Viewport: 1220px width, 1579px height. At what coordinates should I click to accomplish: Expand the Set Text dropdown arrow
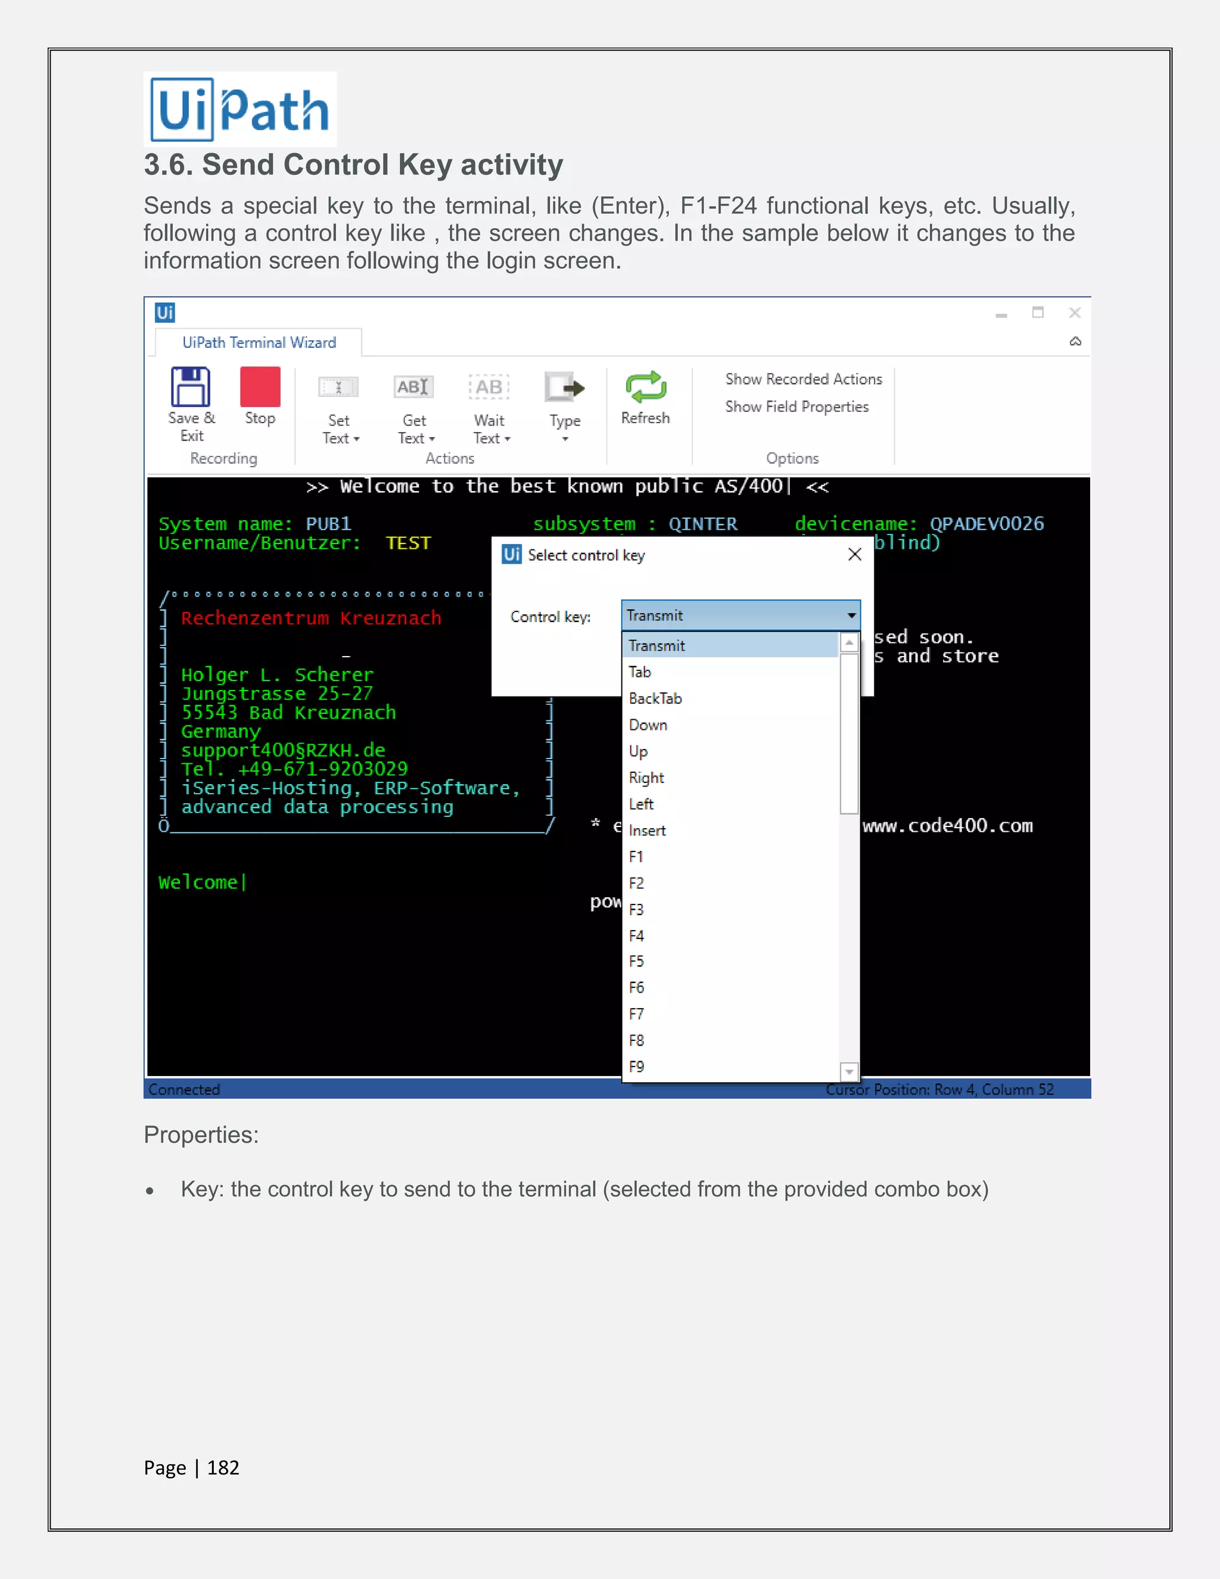[x=356, y=439]
